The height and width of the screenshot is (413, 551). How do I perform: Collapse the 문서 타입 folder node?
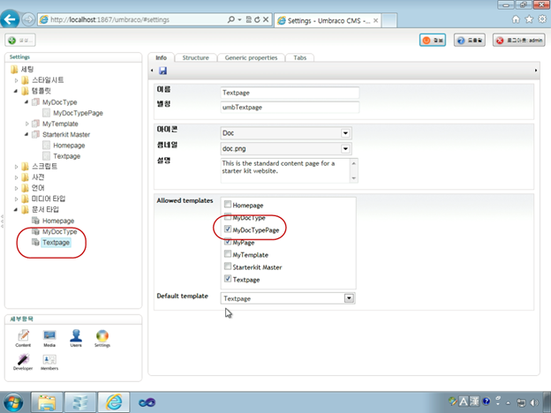coord(16,210)
